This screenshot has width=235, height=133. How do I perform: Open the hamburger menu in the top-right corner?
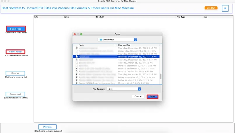tap(225, 8)
